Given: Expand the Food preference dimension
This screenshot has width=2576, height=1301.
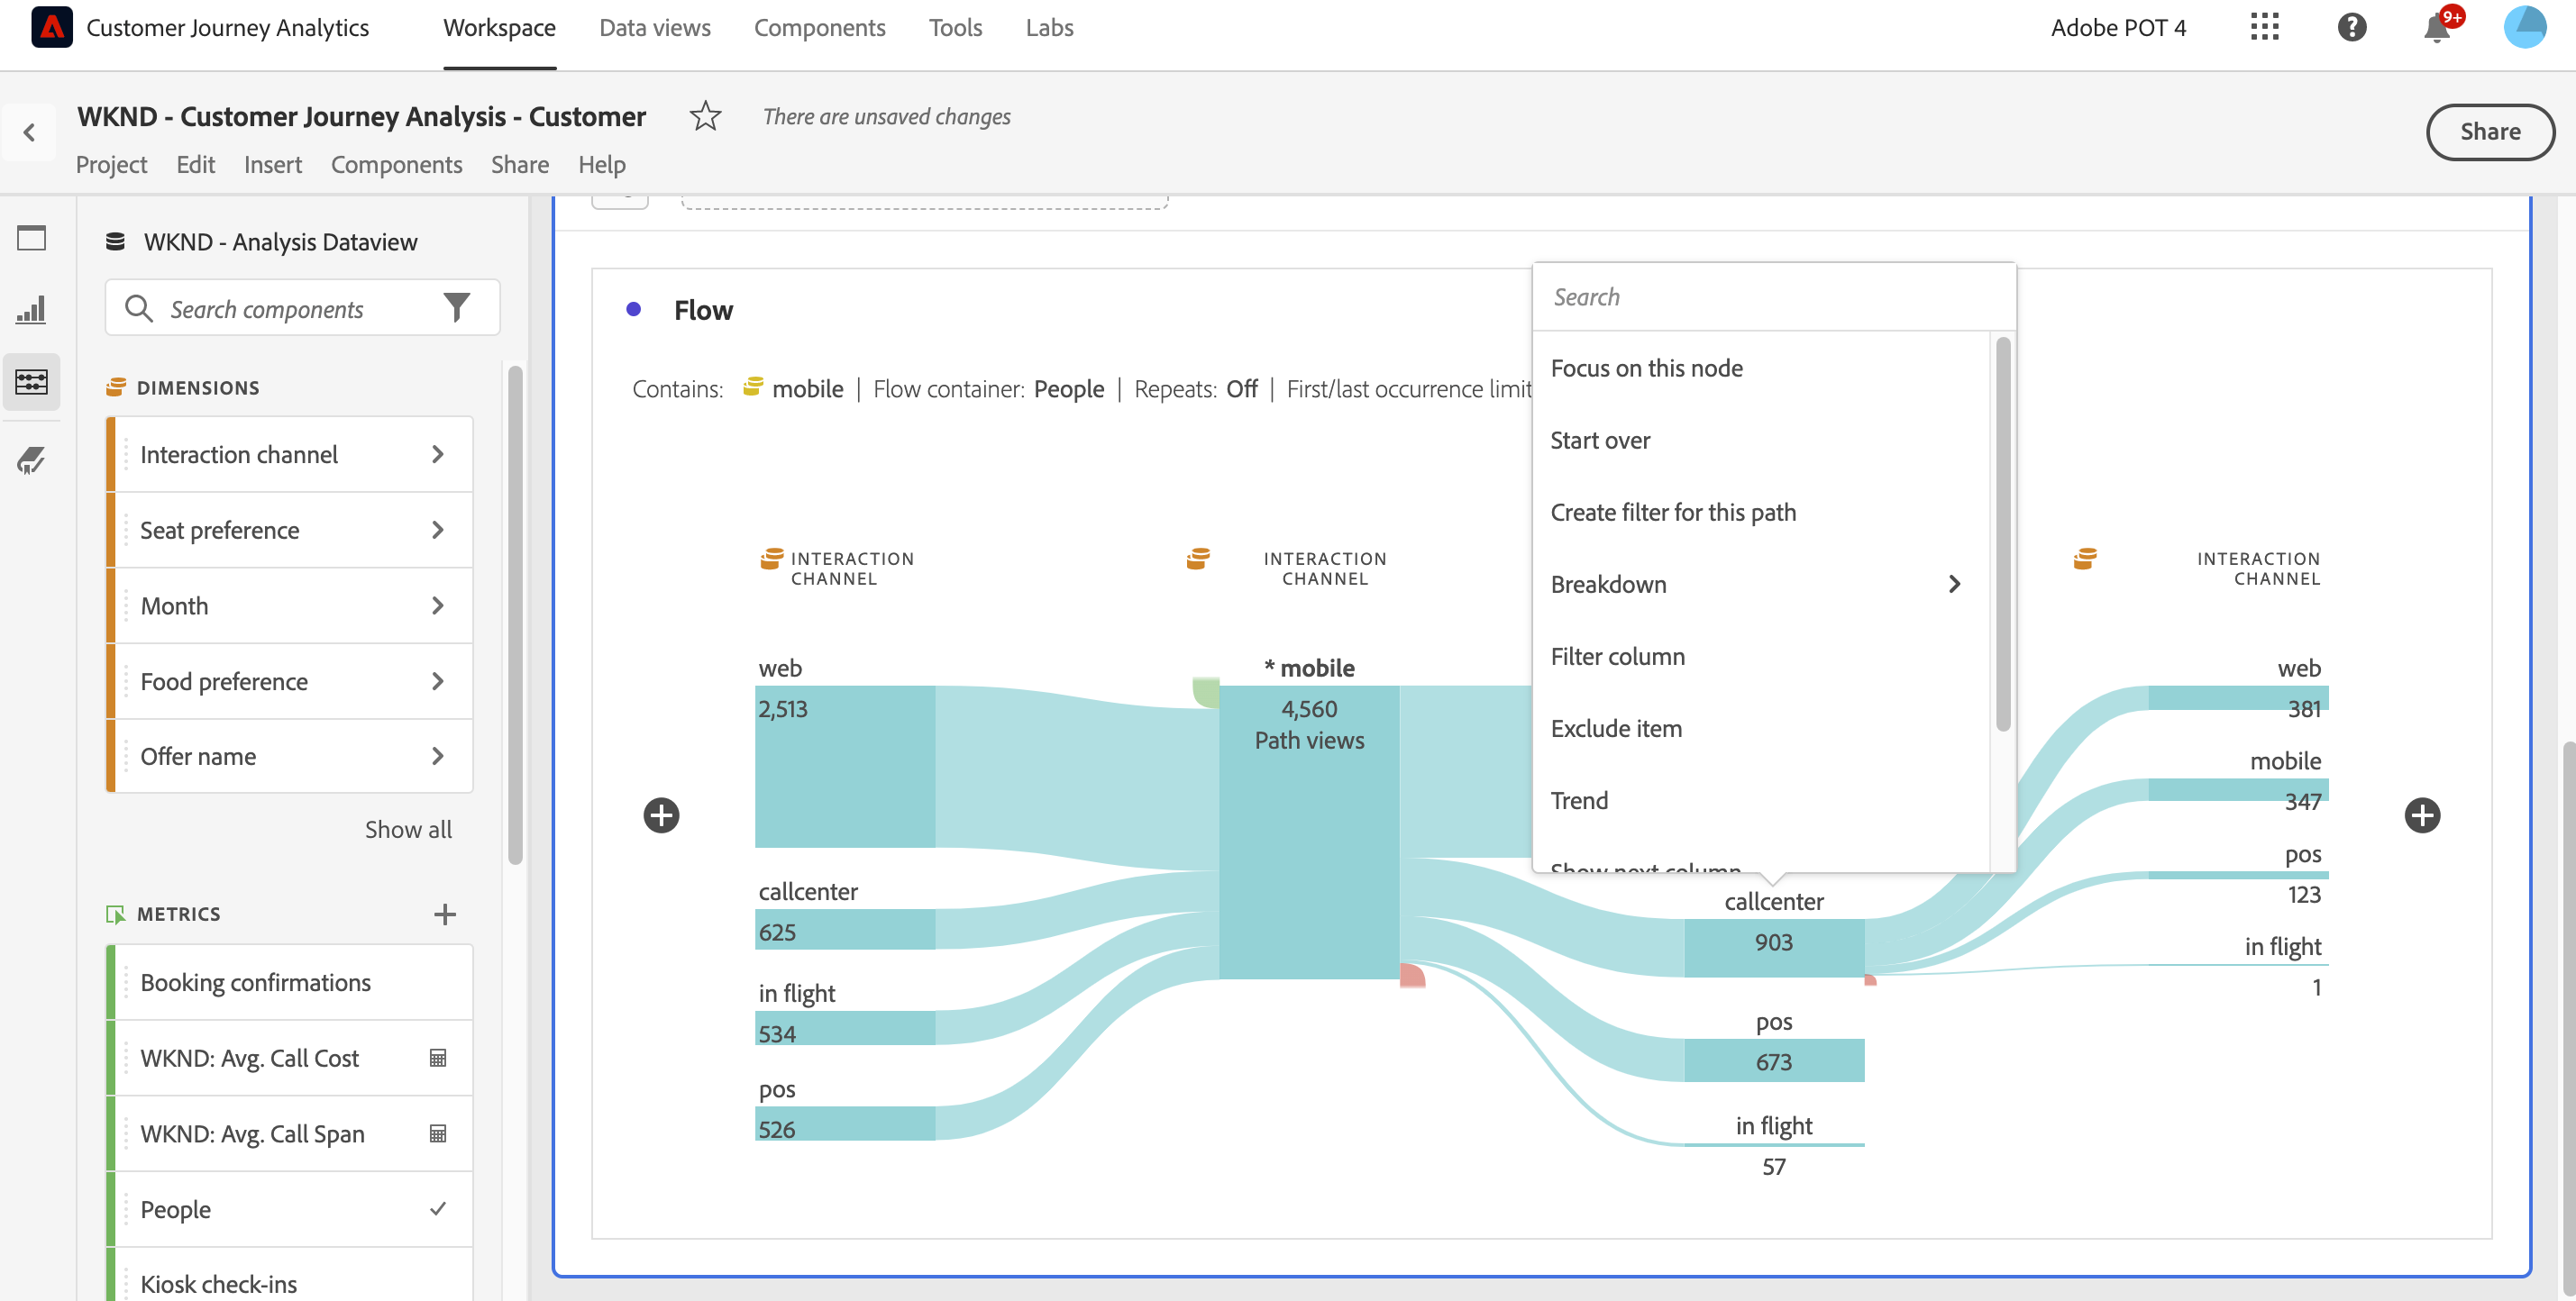Looking at the screenshot, I should [437, 680].
